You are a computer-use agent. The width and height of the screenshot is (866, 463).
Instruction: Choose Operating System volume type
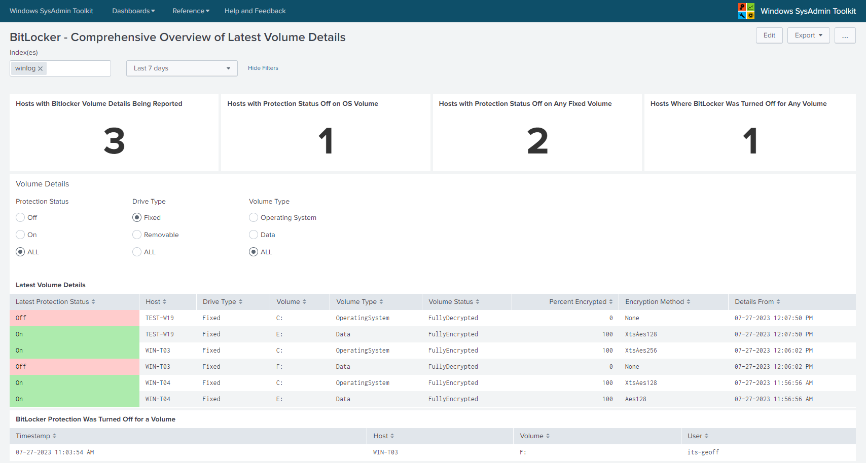pos(254,218)
